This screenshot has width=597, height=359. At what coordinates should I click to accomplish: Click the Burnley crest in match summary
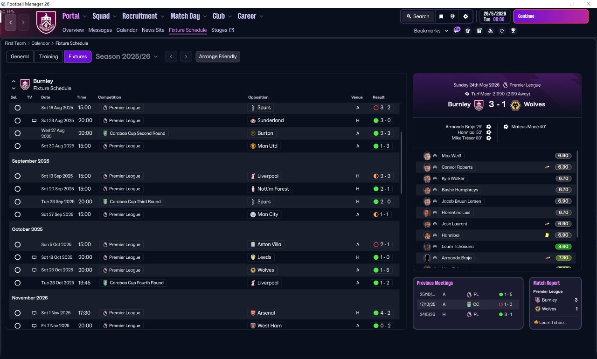pos(479,105)
